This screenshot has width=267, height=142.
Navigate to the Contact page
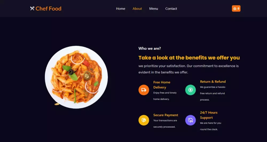pyautogui.click(x=171, y=9)
